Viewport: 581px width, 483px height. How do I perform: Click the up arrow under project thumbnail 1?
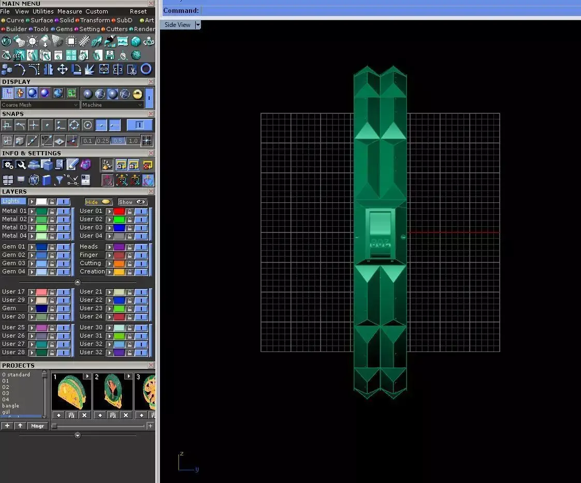[x=59, y=415]
